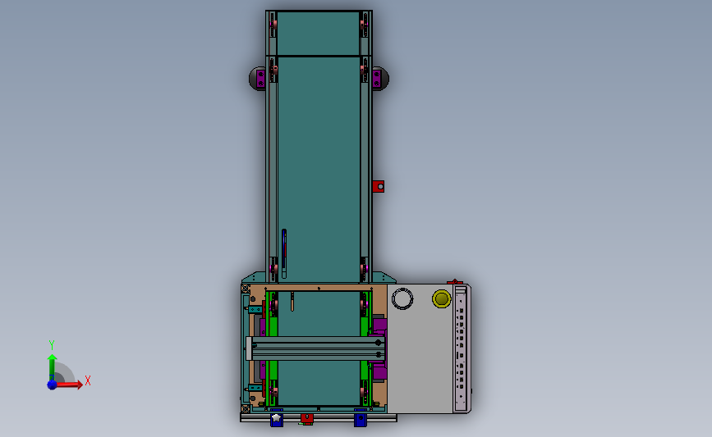Select the magenta block right of the crossbeam
The height and width of the screenshot is (437, 712).
pos(379,348)
